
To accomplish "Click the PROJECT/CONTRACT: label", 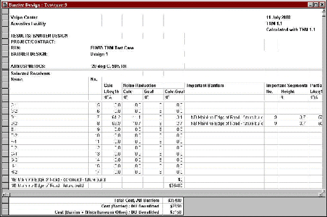I will [33, 42].
